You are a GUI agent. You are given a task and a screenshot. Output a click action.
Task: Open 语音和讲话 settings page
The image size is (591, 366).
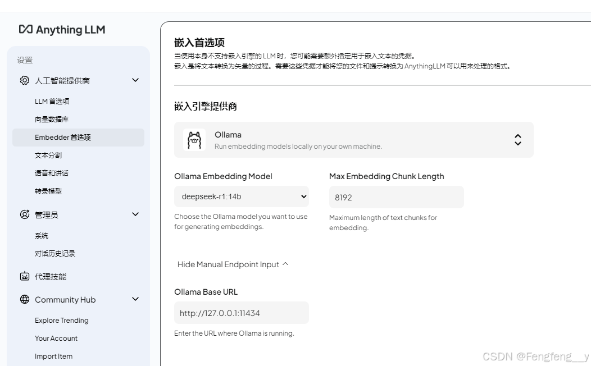click(x=52, y=173)
